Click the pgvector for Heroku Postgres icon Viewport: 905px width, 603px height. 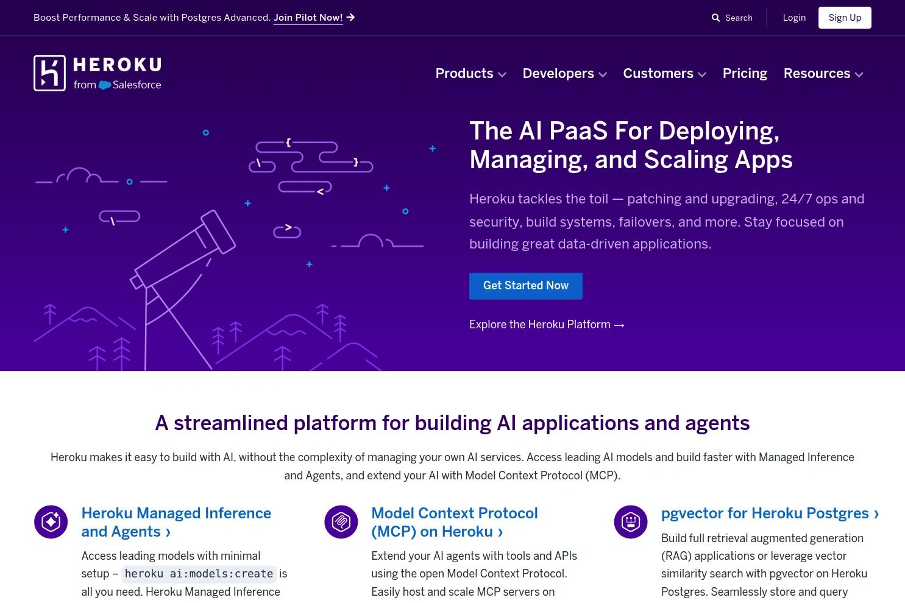631,522
